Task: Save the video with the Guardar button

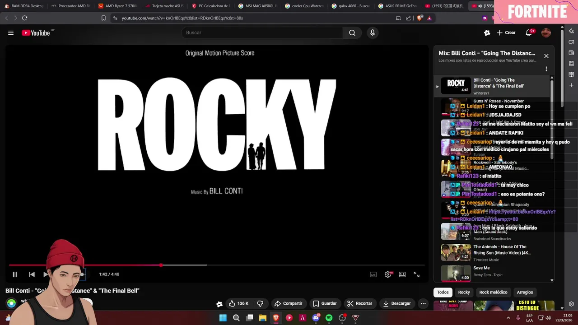Action: (325, 303)
